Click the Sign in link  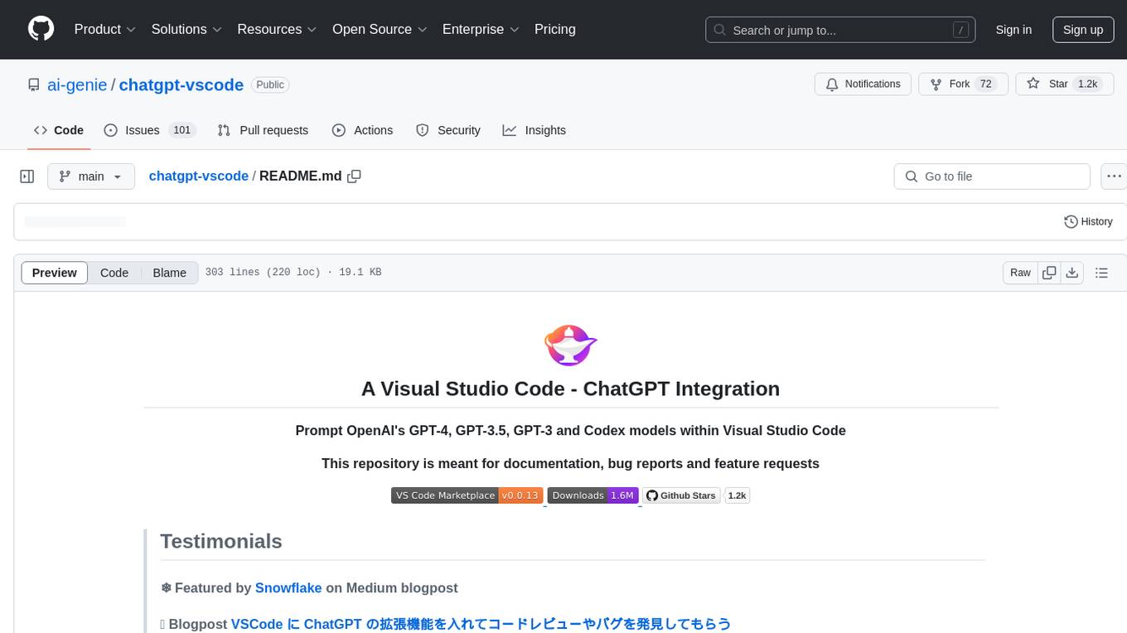(x=1013, y=30)
